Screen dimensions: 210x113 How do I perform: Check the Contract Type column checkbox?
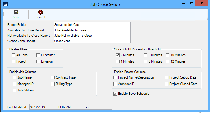[x=53, y=77]
